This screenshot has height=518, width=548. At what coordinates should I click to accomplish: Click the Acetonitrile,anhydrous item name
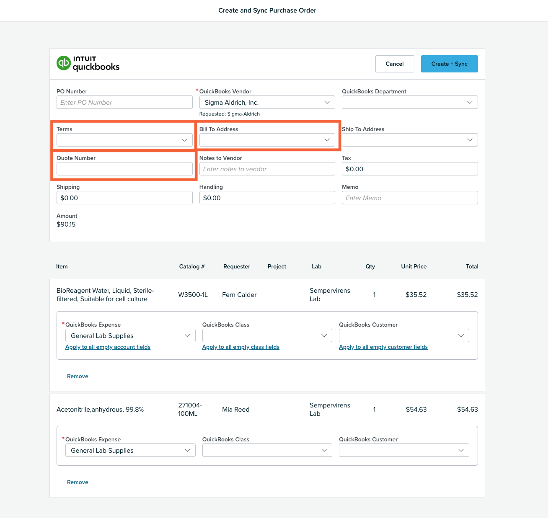point(100,409)
